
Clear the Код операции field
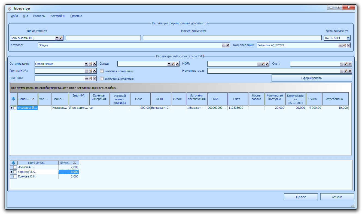348,45
